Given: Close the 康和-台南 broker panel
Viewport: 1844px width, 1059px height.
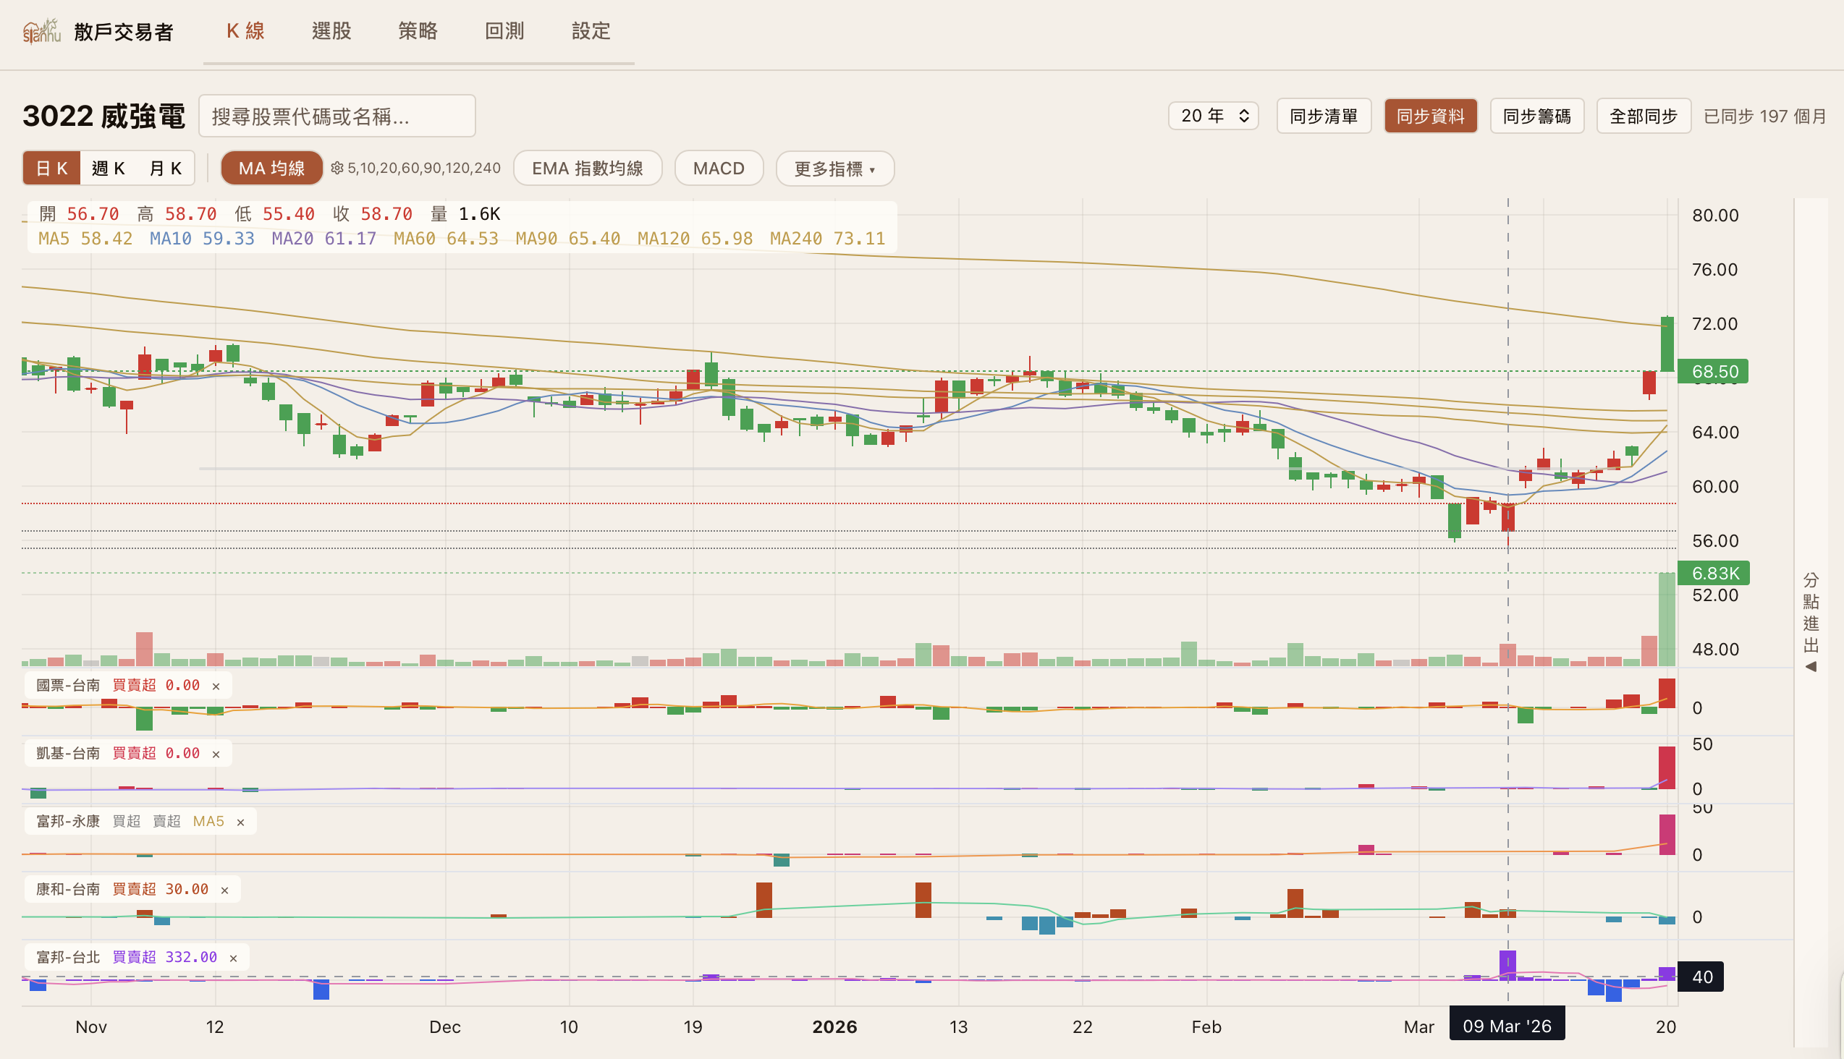Looking at the screenshot, I should click(x=225, y=890).
